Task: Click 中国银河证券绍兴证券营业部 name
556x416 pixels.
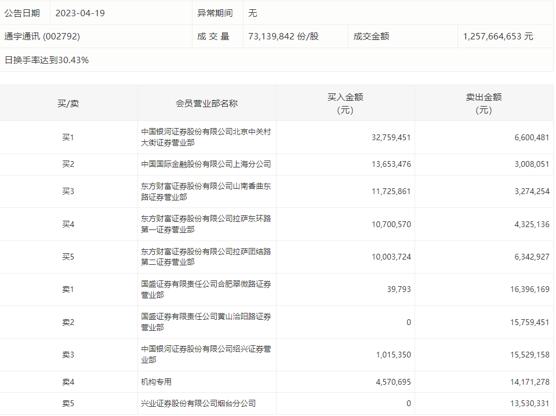Action: click(x=206, y=355)
